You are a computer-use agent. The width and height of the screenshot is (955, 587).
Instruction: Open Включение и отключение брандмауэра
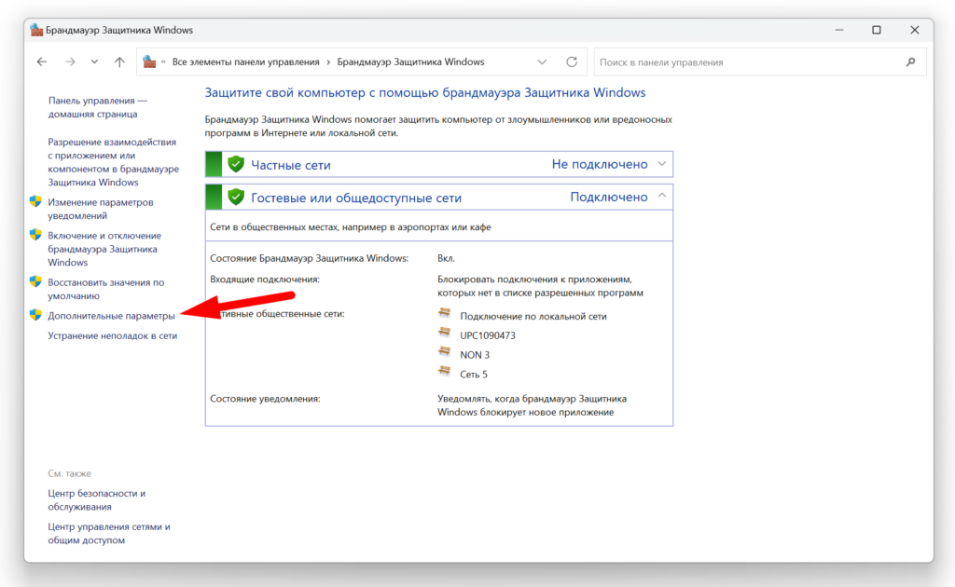coord(104,249)
